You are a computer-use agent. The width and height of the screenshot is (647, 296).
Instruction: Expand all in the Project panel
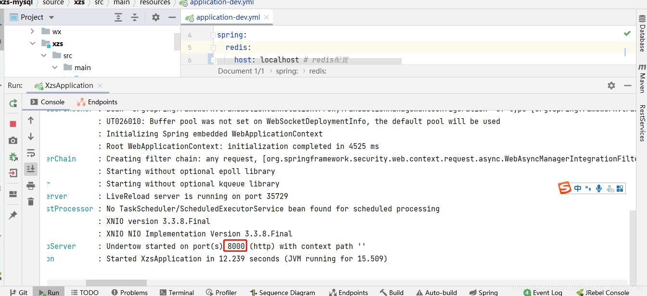118,17
